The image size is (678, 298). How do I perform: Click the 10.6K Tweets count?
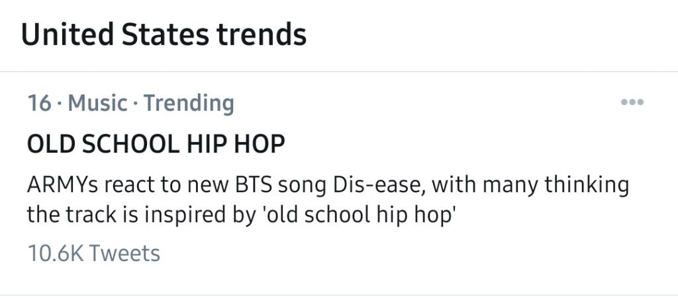click(x=93, y=252)
